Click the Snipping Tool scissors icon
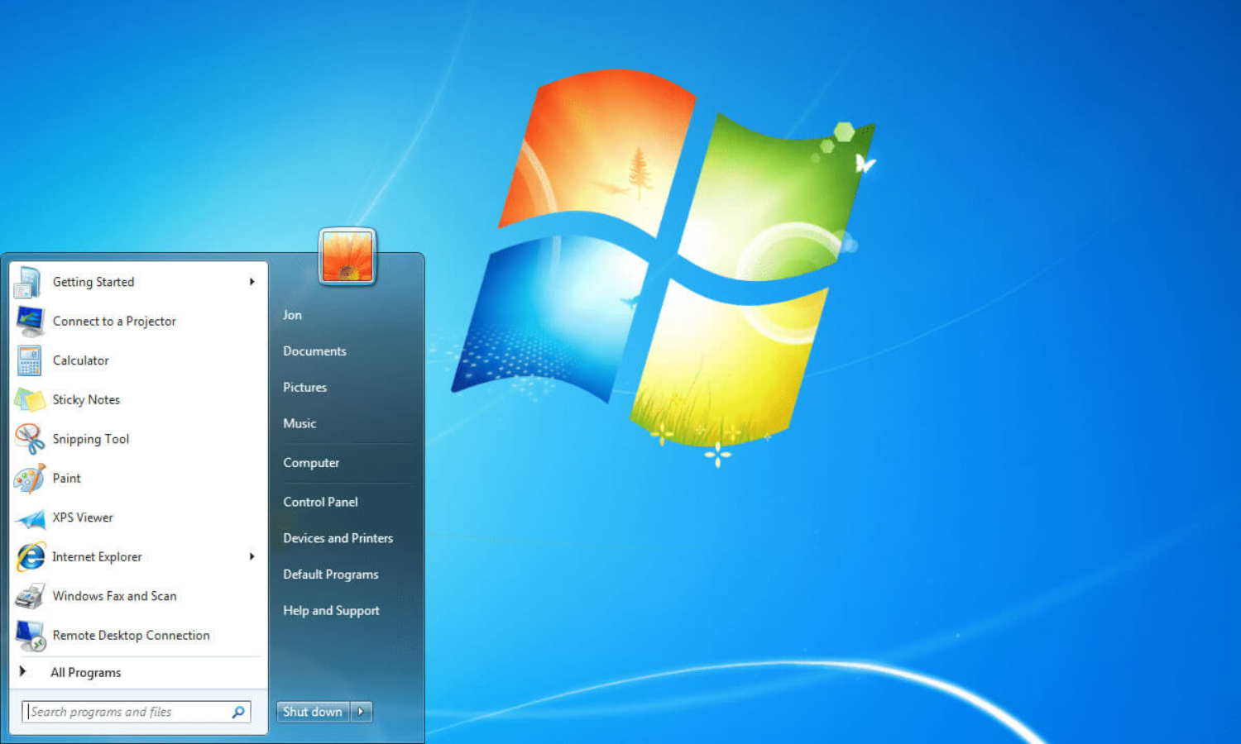 pos(30,439)
